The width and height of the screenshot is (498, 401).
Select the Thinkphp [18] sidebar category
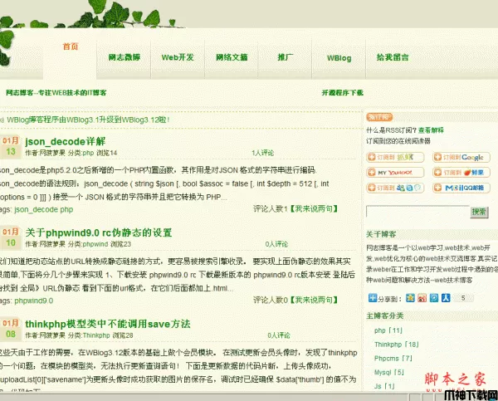click(397, 345)
